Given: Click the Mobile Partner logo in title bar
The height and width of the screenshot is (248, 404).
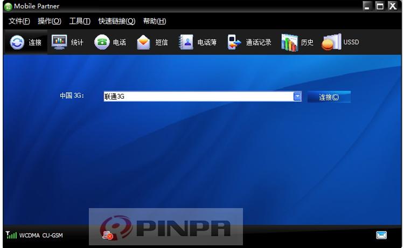Looking at the screenshot, I should [x=8, y=6].
